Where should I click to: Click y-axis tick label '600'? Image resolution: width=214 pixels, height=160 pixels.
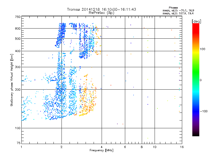click(x=18, y=29)
